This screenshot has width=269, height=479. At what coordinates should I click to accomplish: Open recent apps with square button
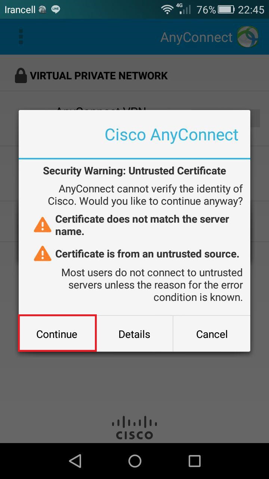[x=194, y=461]
